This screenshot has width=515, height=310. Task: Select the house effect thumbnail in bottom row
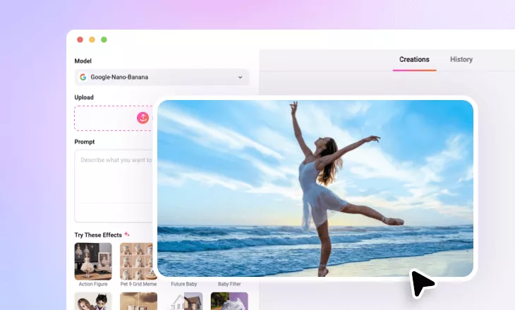pos(184,301)
